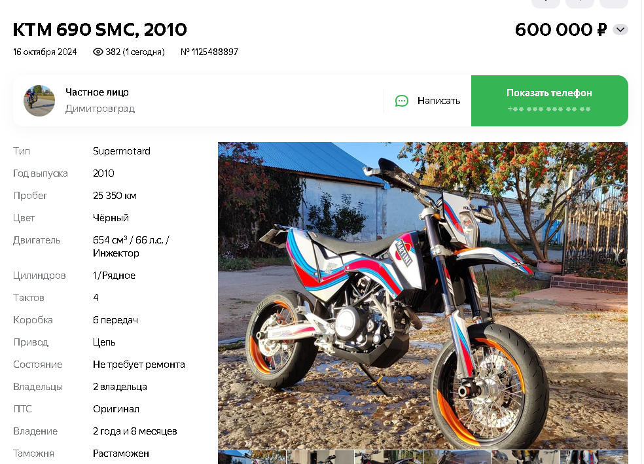This screenshot has height=464, width=644.
Task: Select the fifth gallery thumbnail
Action: coord(526,457)
